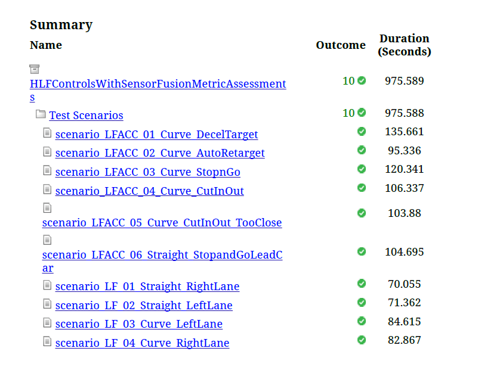This screenshot has height=370, width=478.
Task: Click the duration value 106.337
Action: click(404, 188)
